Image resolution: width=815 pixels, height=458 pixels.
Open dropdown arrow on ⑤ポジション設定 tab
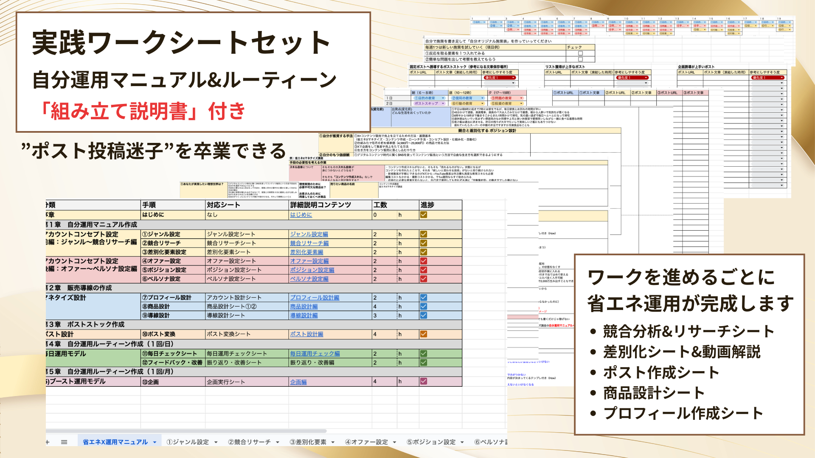(462, 442)
